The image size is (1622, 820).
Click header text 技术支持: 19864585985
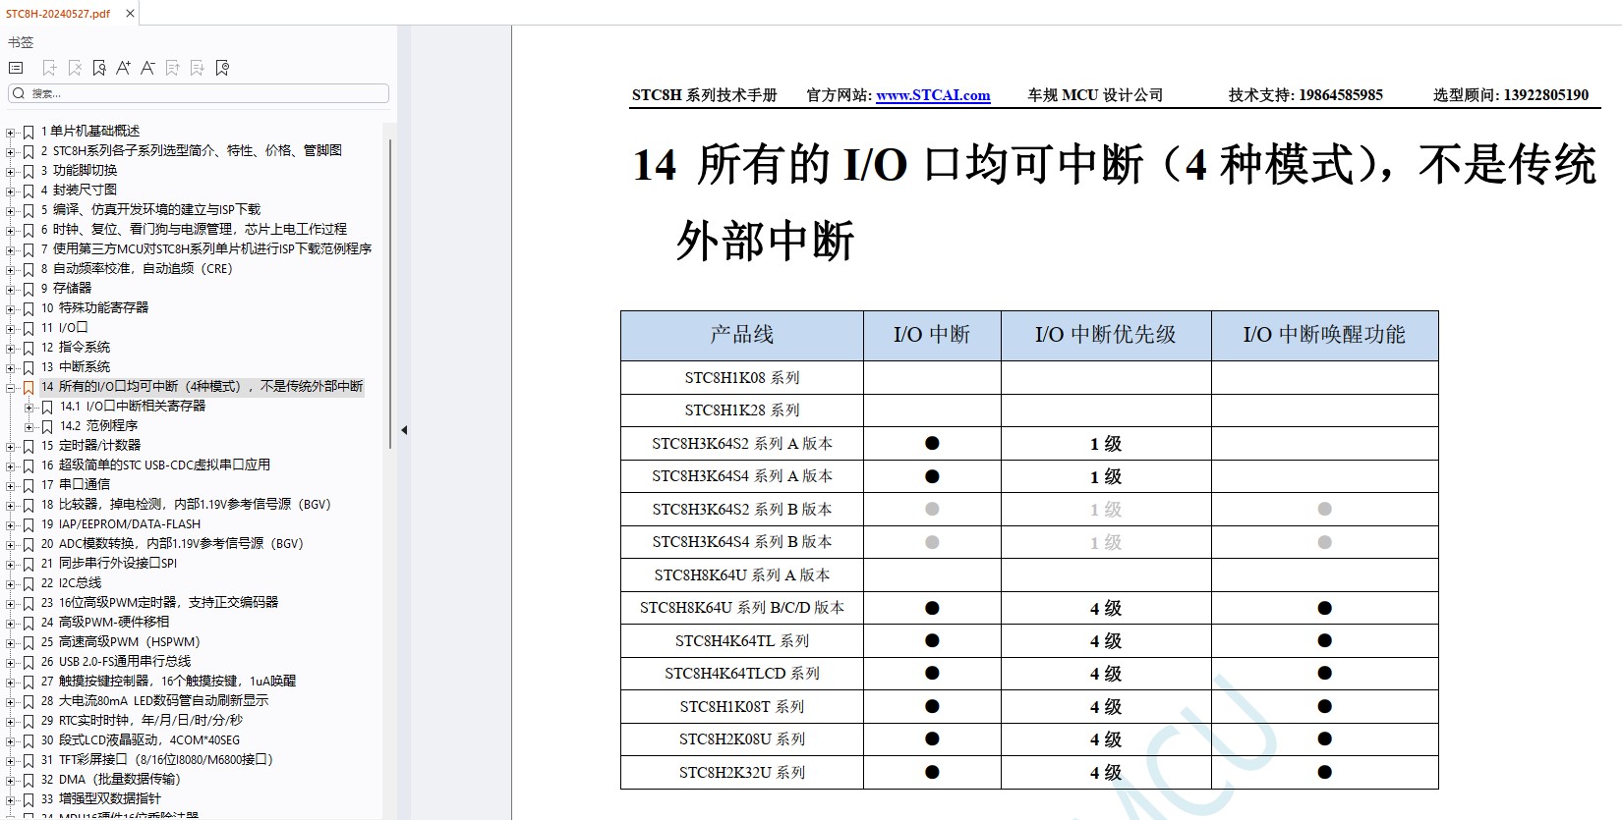click(1305, 95)
